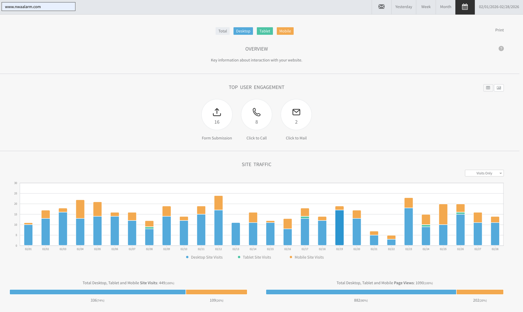Select the Month time range tab
Viewport: 523px width, 312px height.
point(445,7)
